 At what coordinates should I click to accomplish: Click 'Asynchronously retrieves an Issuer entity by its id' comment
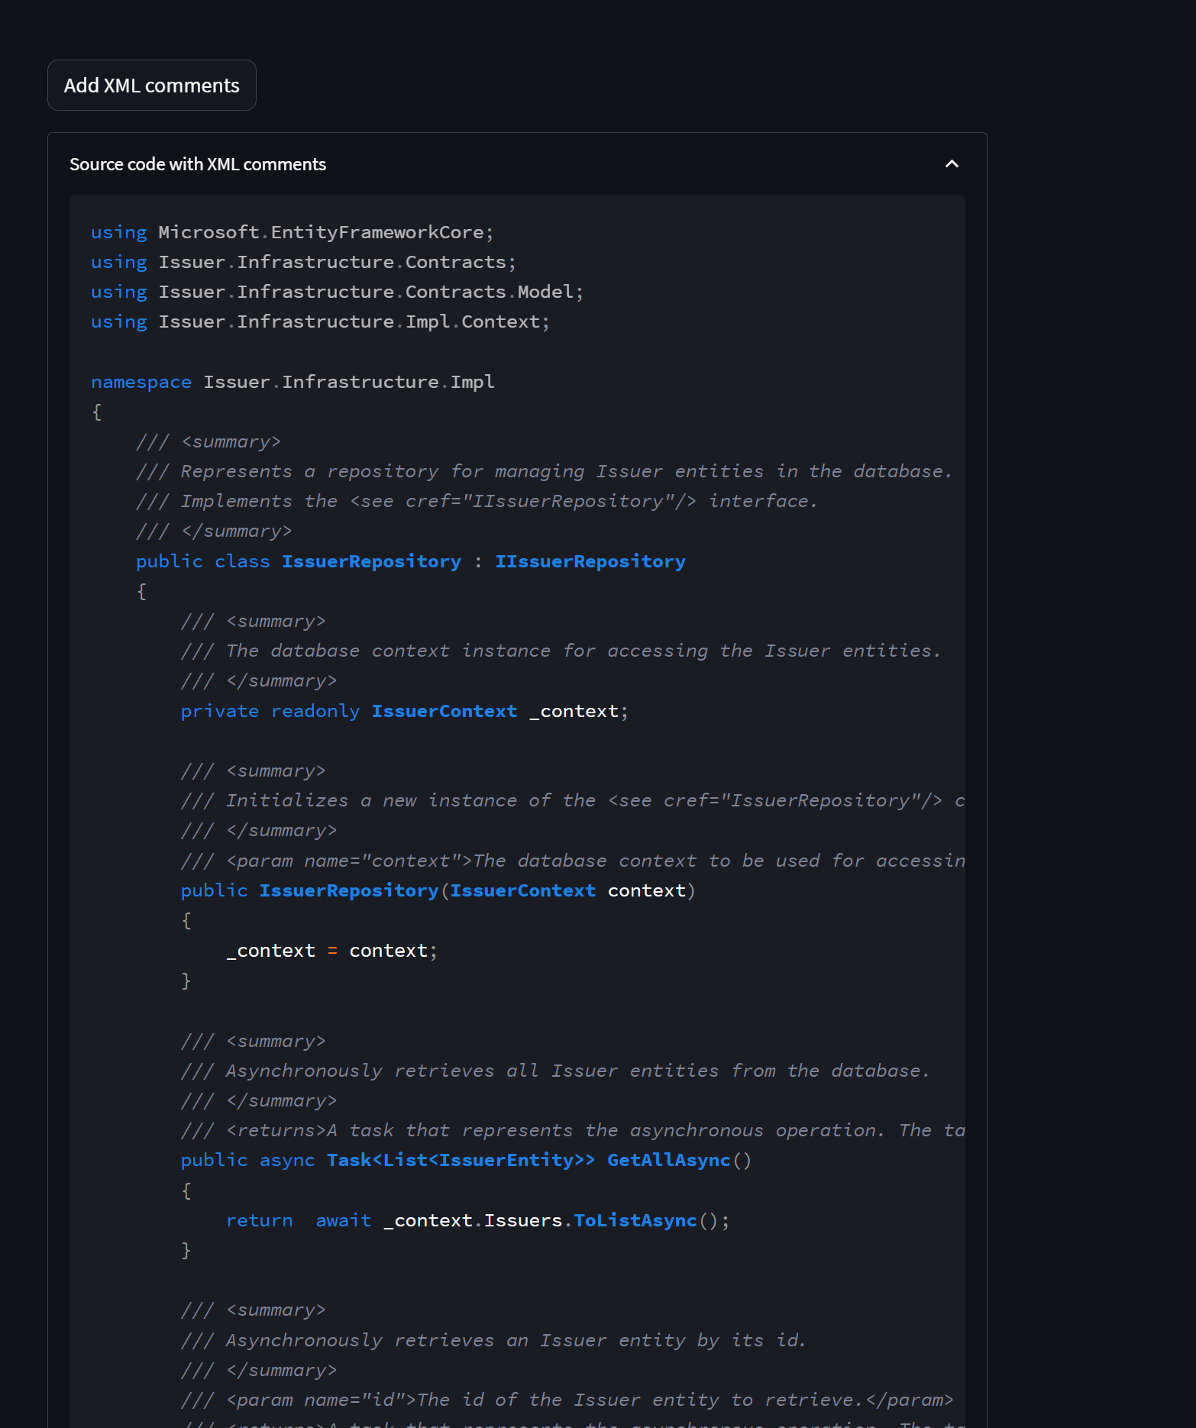(x=494, y=1340)
